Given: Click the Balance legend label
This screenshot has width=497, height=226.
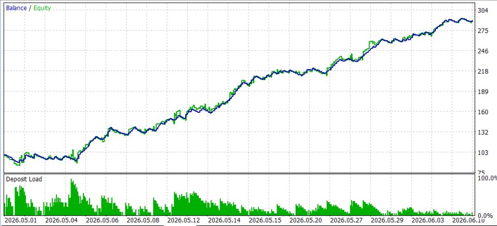Looking at the screenshot, I should click(16, 8).
